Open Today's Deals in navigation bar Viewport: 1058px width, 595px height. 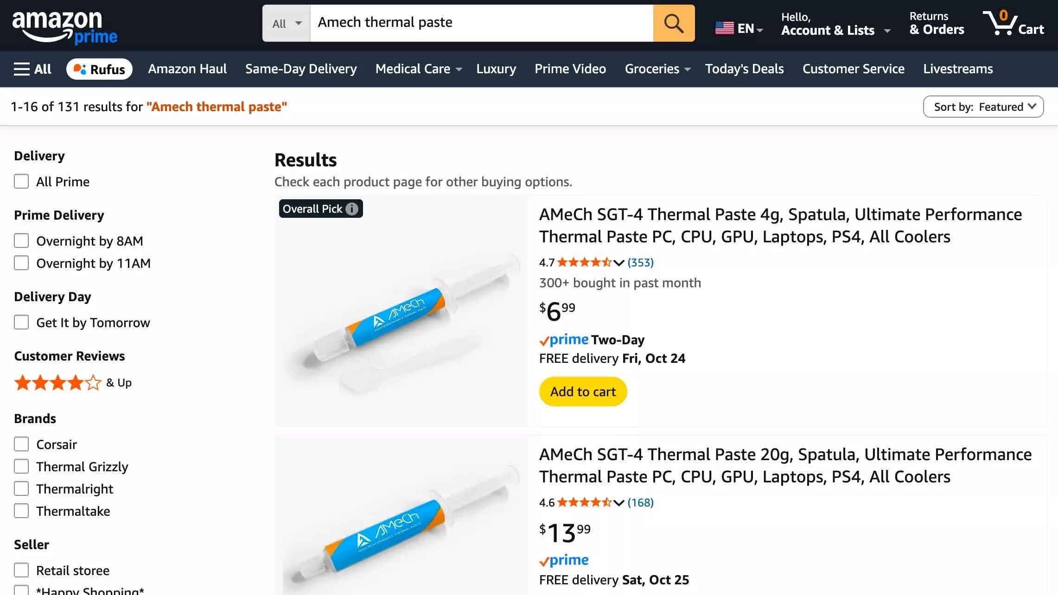click(744, 69)
